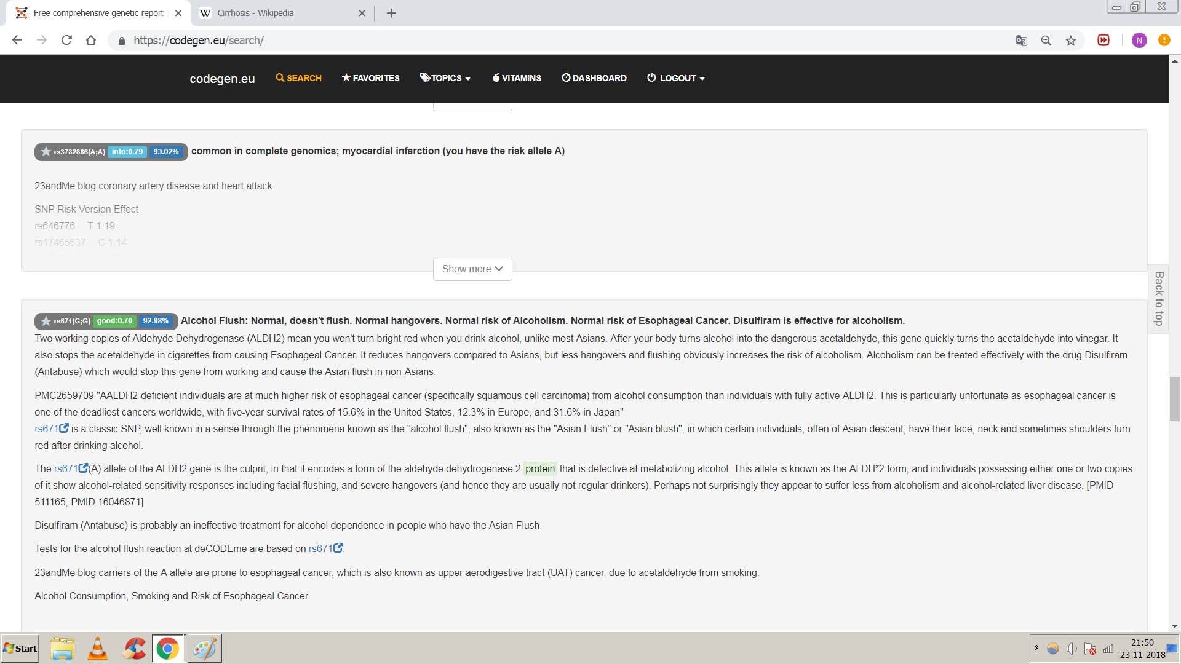Viewport: 1181px width, 664px height.
Task: Open the taskbar clock showing 21:50
Action: (x=1142, y=649)
